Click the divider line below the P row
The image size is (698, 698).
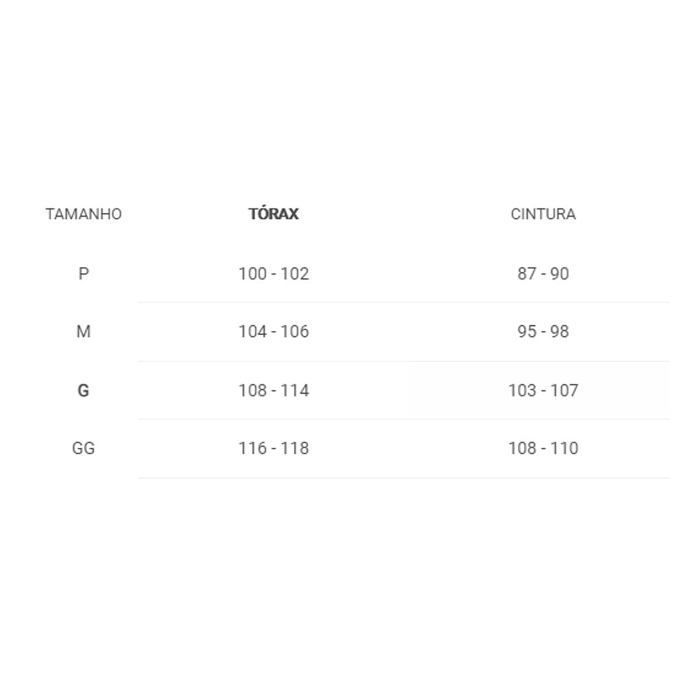coord(403,302)
